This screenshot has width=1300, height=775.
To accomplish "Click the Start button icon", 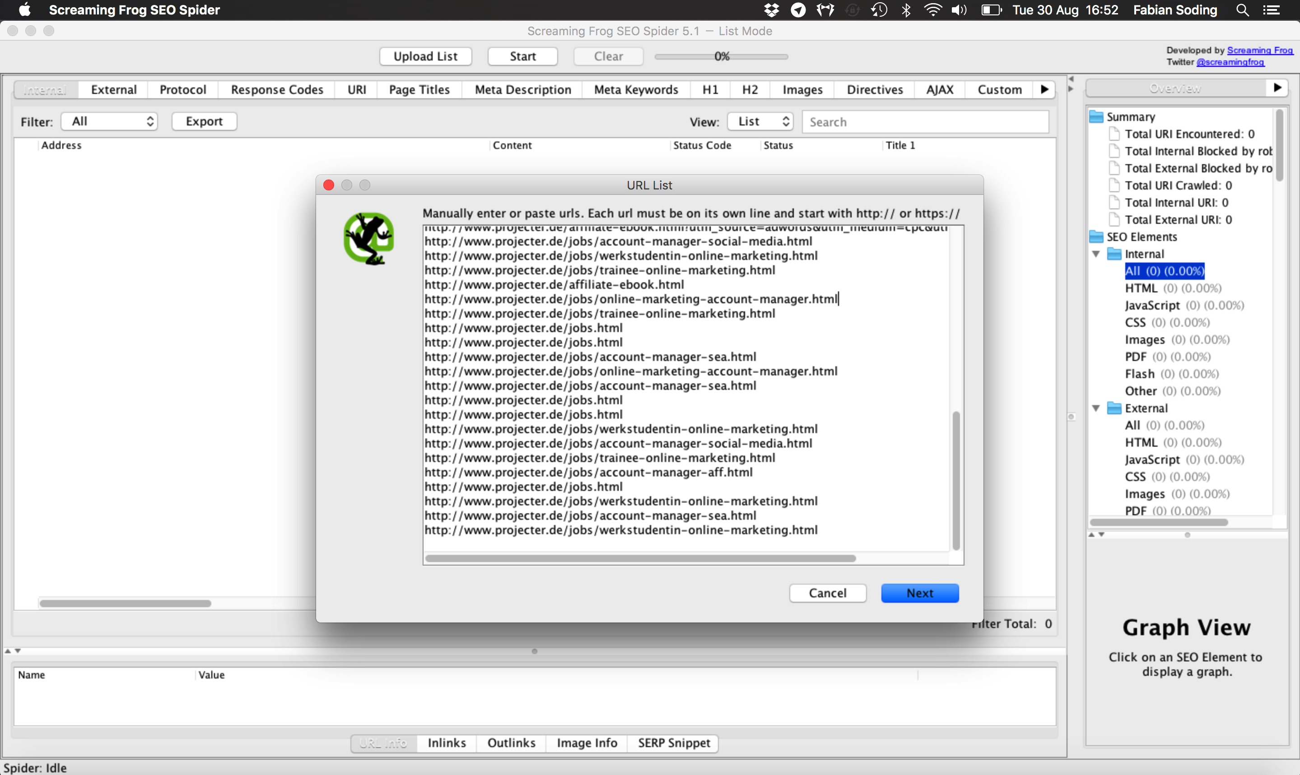I will 522,56.
